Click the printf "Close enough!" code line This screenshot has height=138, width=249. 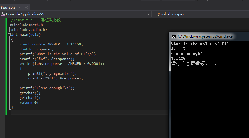(x=47, y=88)
